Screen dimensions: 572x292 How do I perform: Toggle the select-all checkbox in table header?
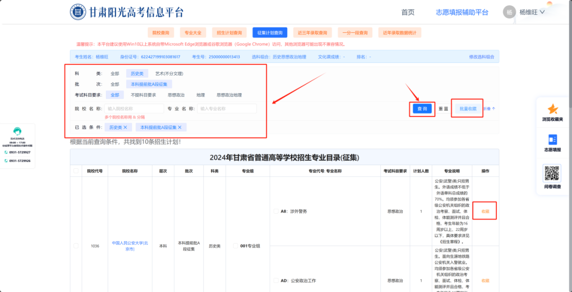[76, 171]
